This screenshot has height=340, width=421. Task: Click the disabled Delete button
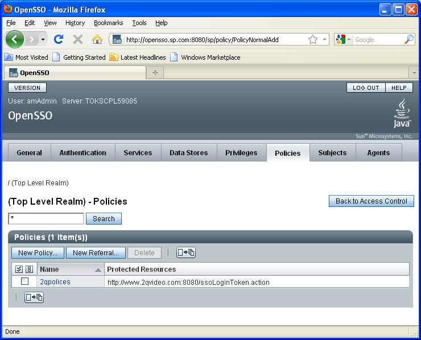[x=145, y=253]
